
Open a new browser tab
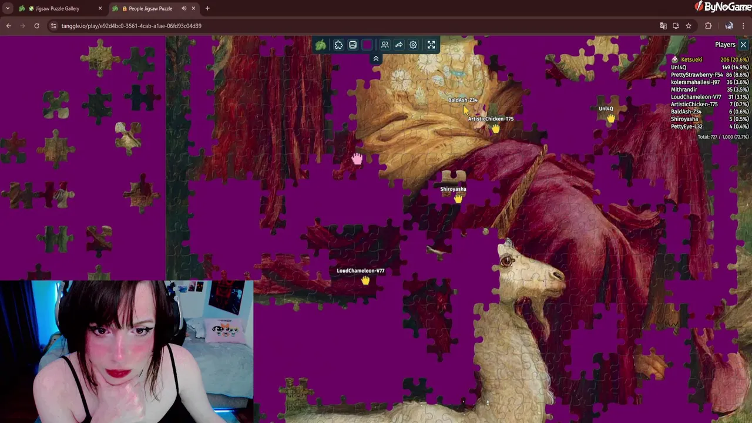pyautogui.click(x=207, y=8)
